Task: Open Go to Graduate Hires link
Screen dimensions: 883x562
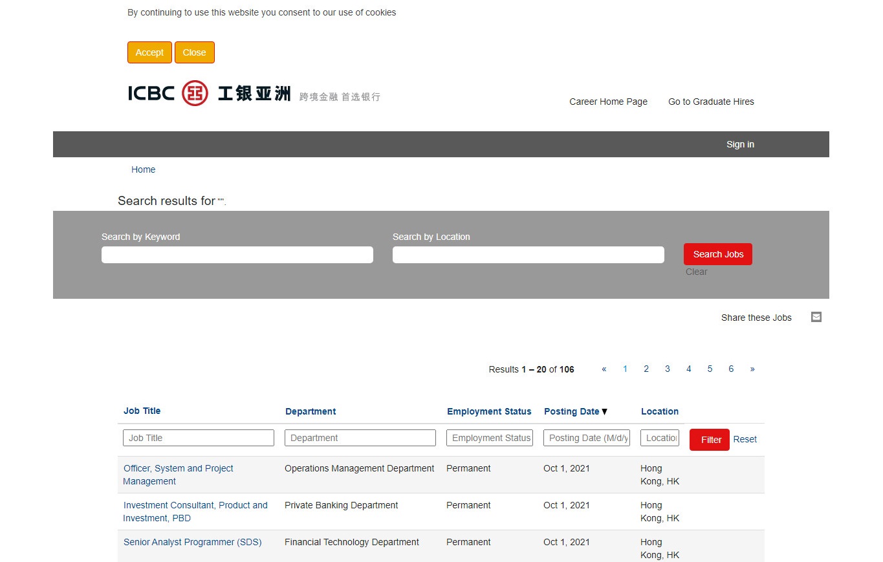Action: click(711, 102)
